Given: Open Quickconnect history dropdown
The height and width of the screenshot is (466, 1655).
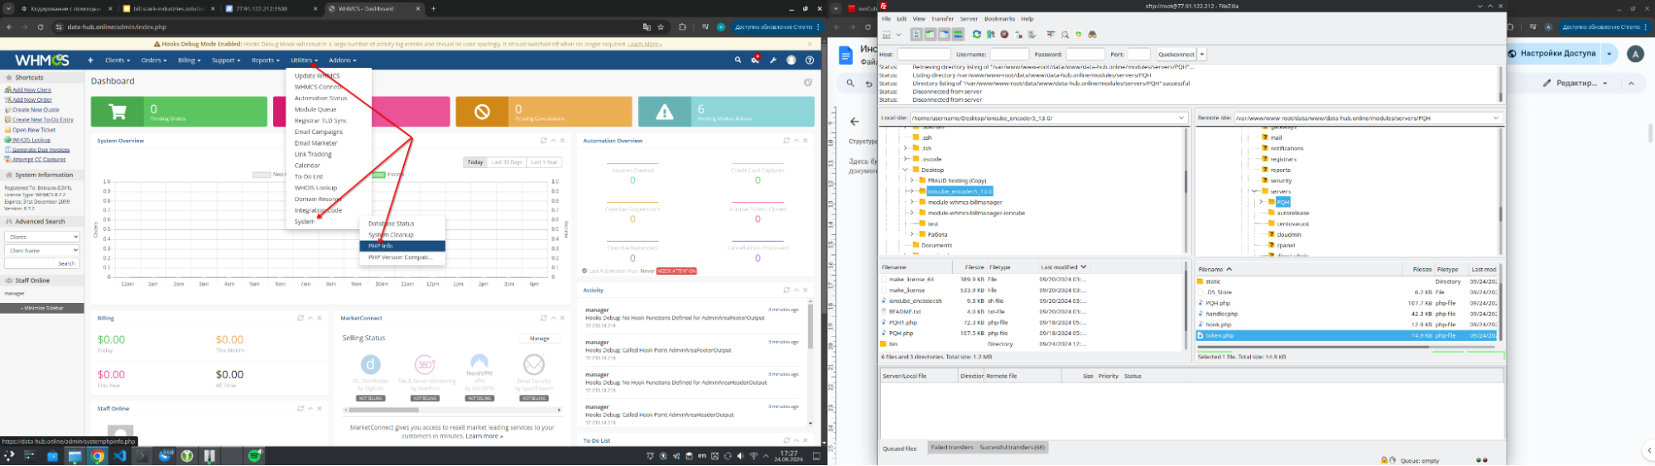Looking at the screenshot, I should (1202, 55).
